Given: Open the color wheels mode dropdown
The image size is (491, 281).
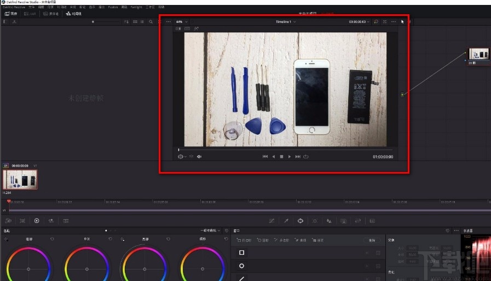Looking at the screenshot, I should pyautogui.click(x=210, y=231).
